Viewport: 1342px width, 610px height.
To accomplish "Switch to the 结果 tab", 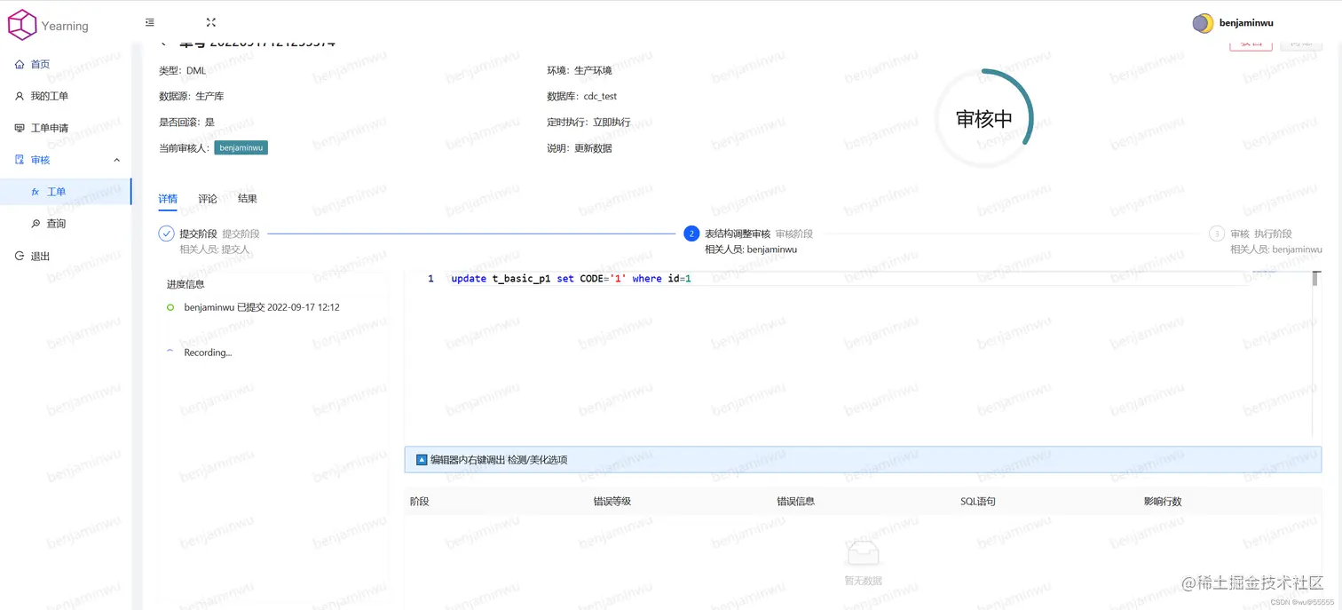I will [248, 199].
